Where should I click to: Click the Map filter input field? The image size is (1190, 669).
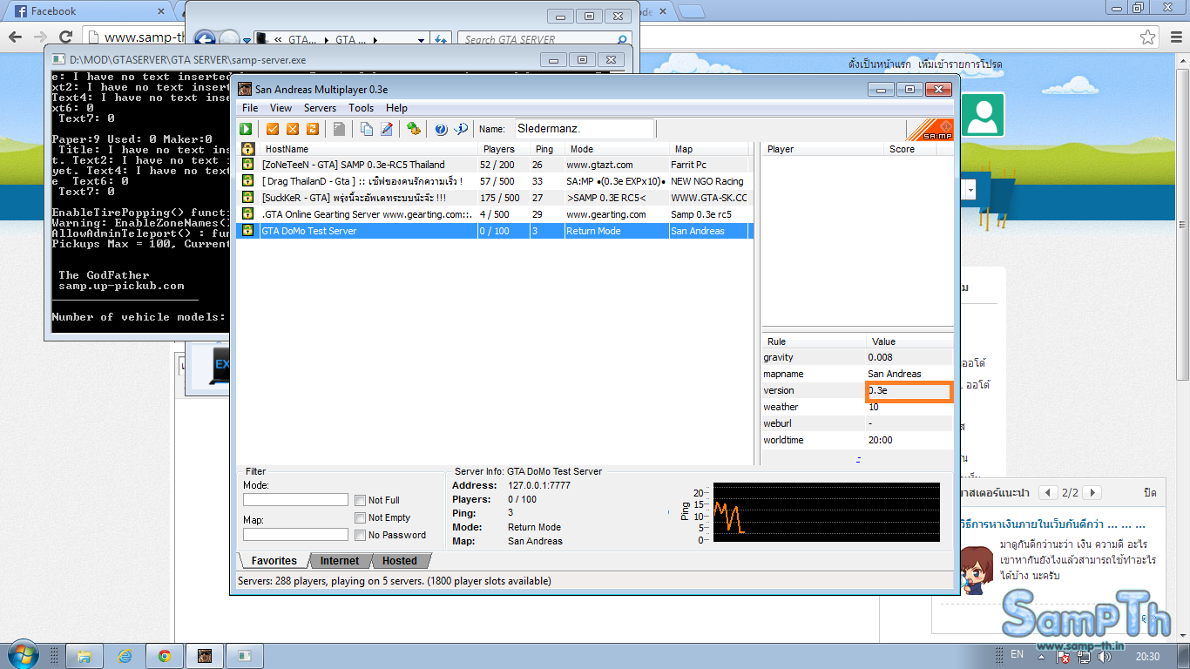click(295, 535)
